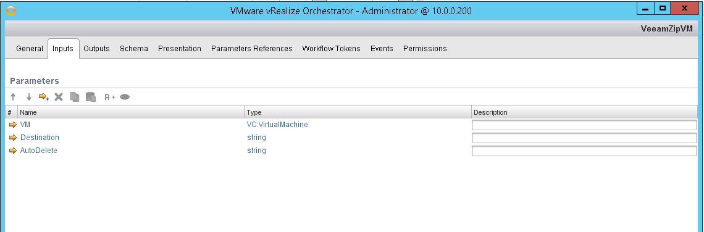The width and height of the screenshot is (704, 232).
Task: Click the AutoDelete description input field
Action: pyautogui.click(x=585, y=151)
